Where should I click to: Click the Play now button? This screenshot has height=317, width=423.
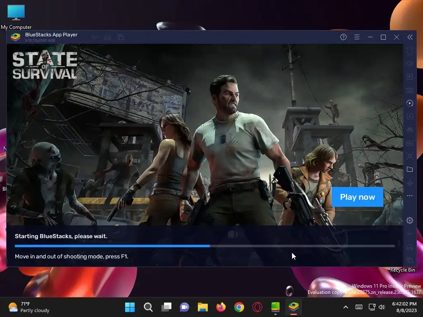pyautogui.click(x=357, y=197)
